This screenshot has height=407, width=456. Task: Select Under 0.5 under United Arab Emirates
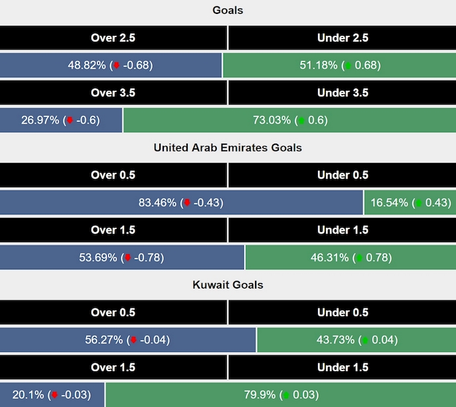342,175
